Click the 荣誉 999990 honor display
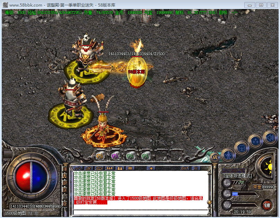This screenshot has height=218, width=280. [263, 187]
